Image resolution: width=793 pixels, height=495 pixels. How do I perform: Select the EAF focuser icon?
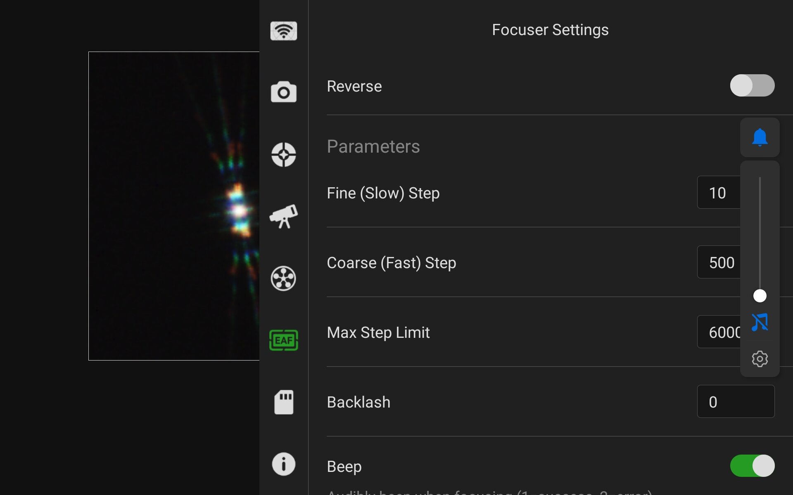click(x=283, y=340)
